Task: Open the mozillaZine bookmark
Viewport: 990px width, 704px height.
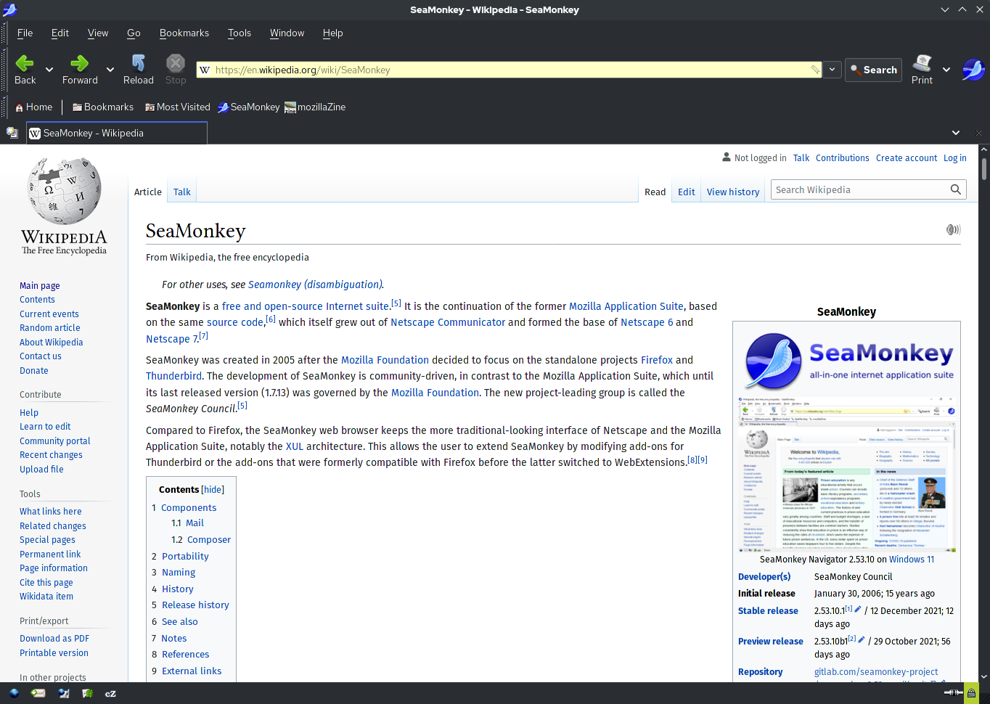Action: coord(315,107)
